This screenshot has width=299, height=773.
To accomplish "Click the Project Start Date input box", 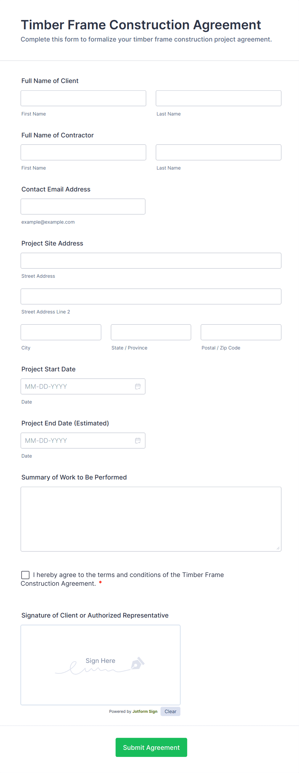I will 77,386.
